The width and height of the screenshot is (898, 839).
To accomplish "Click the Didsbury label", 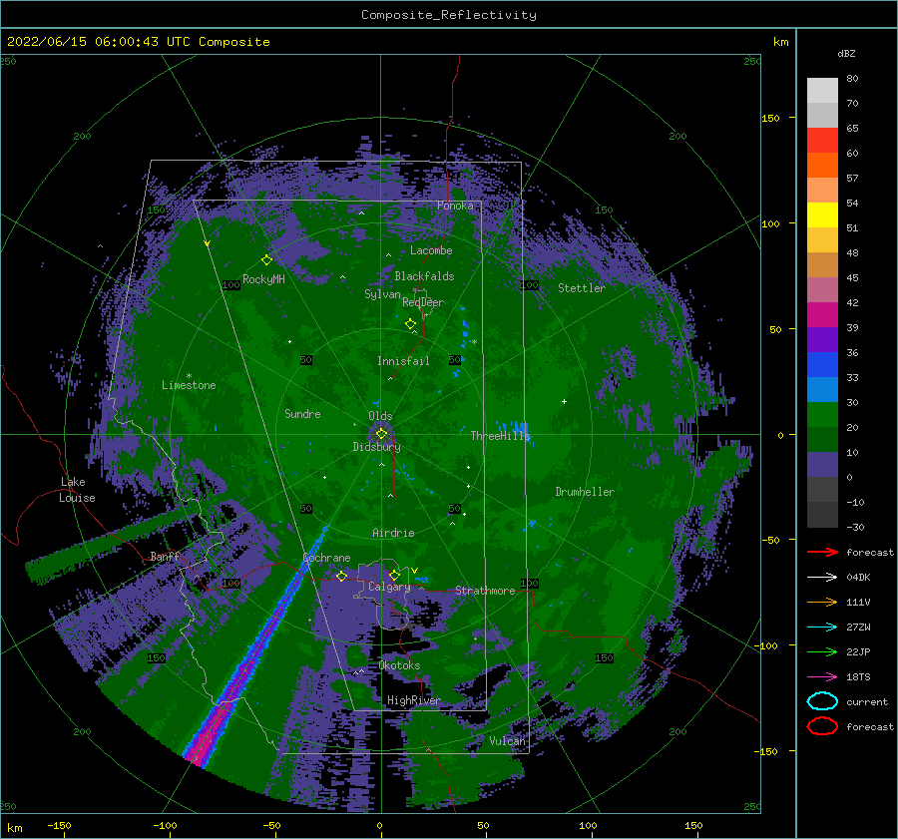I will pos(376,447).
